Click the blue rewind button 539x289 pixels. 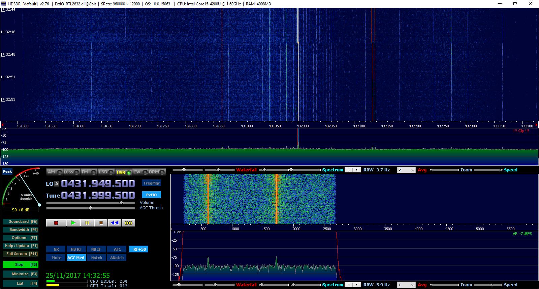click(x=115, y=223)
